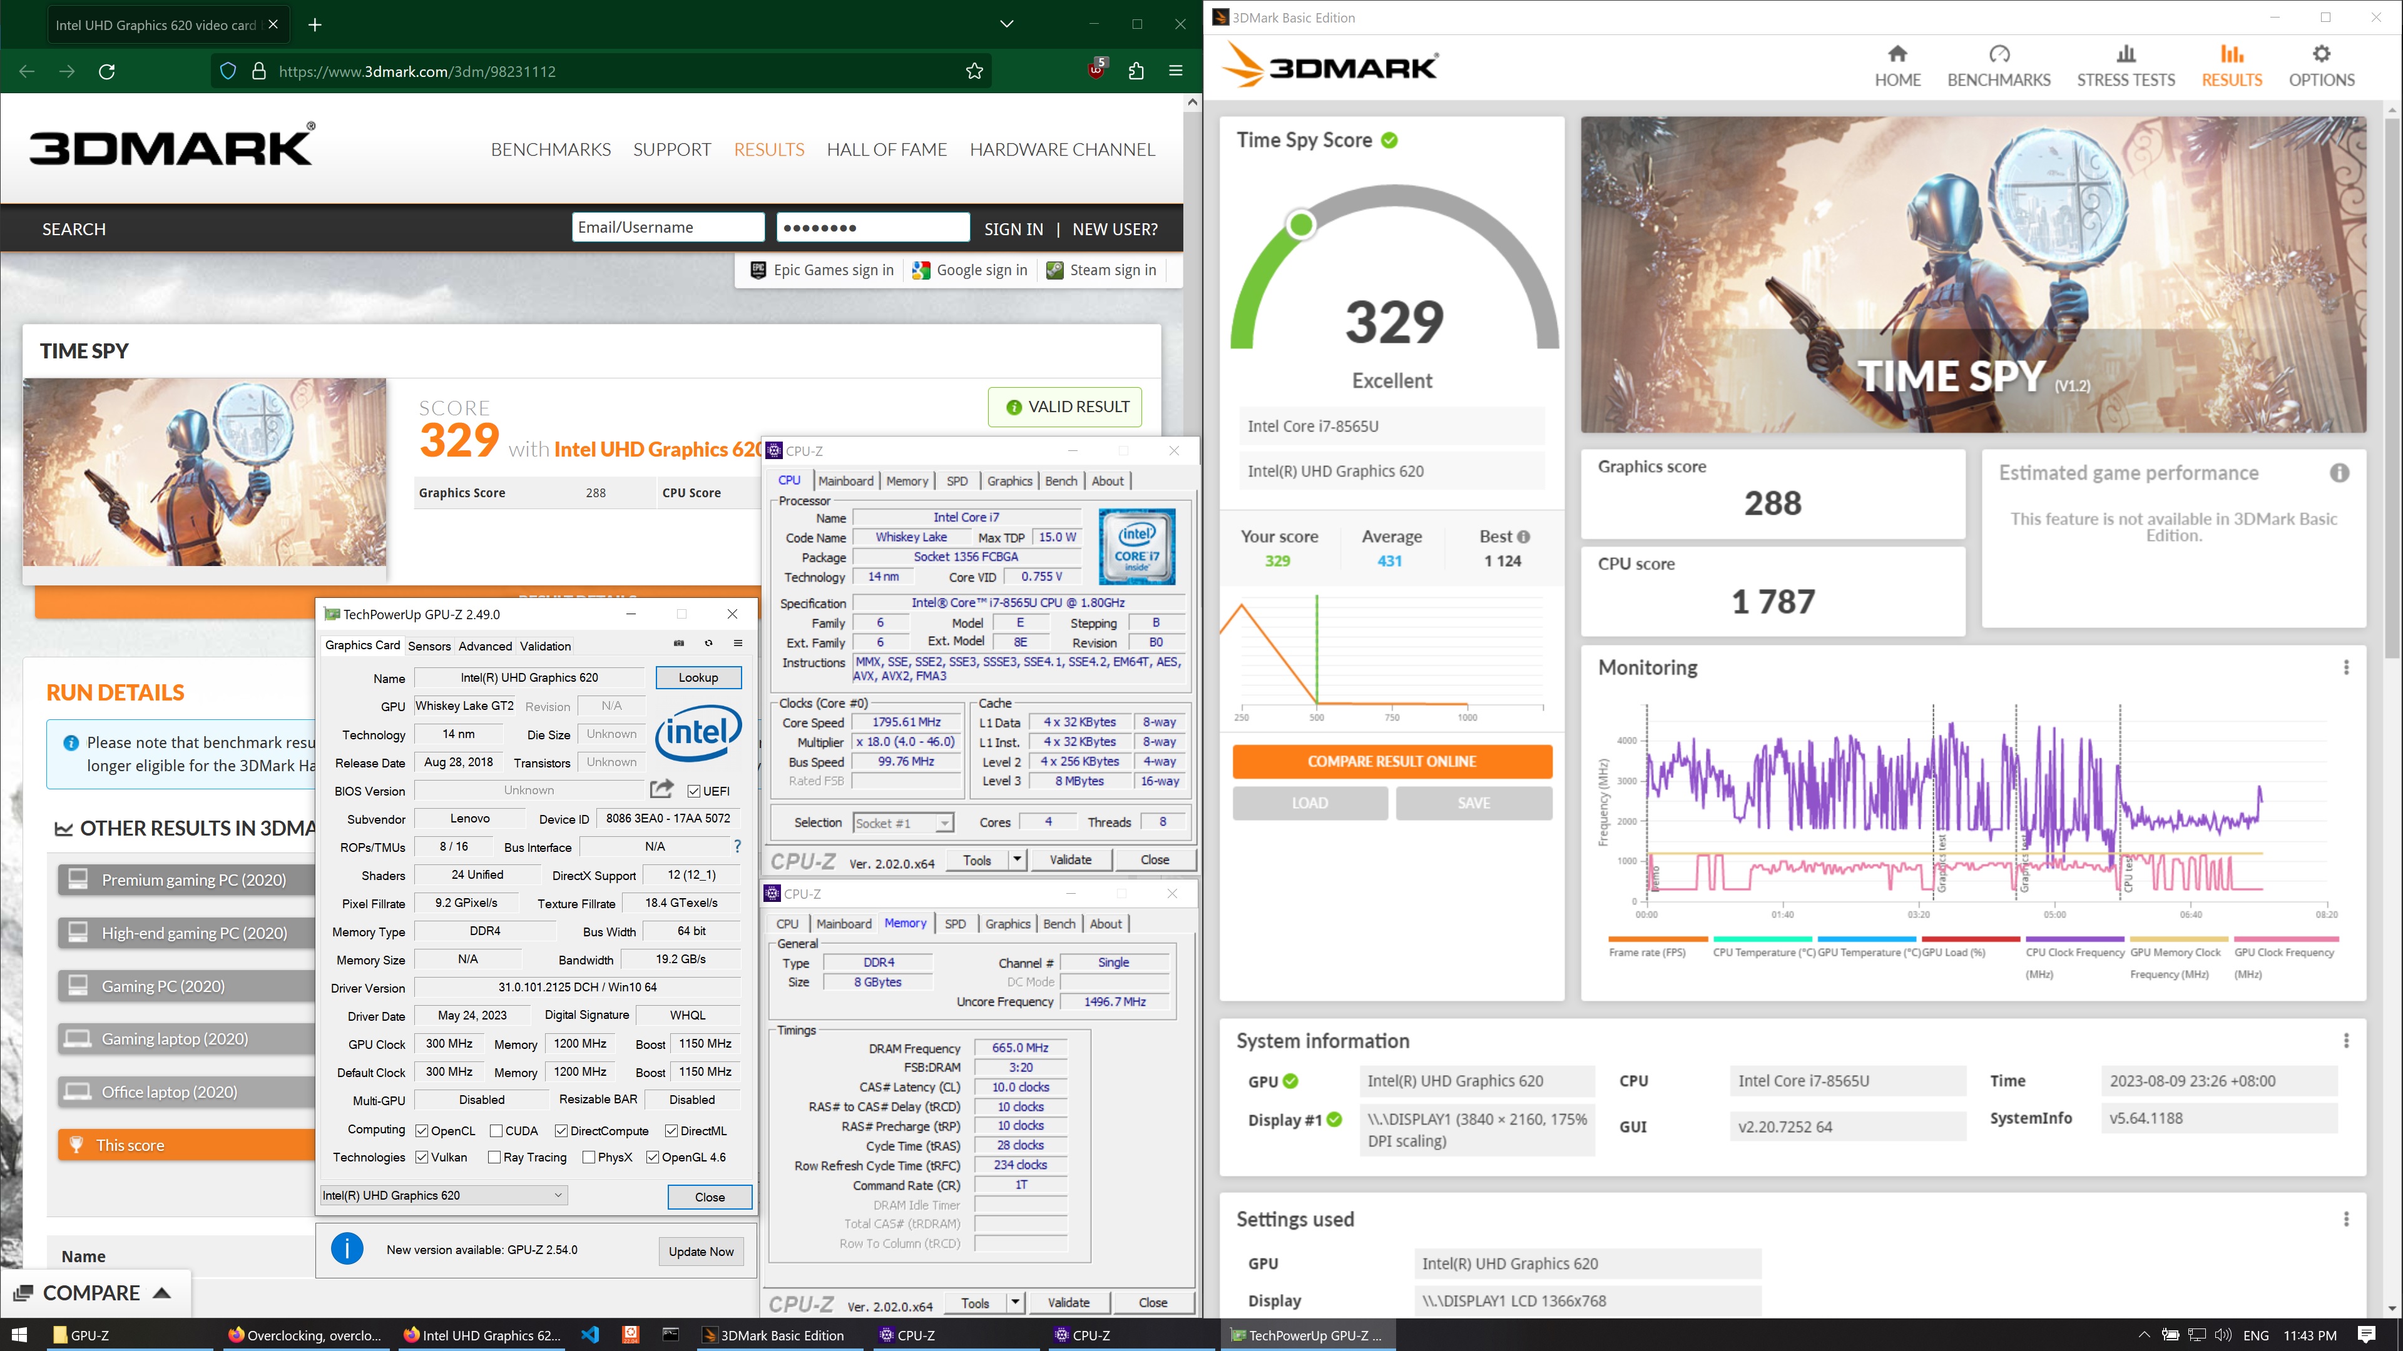Open the Monitoring panel three-dot menu
Image resolution: width=2403 pixels, height=1351 pixels.
(x=2346, y=667)
